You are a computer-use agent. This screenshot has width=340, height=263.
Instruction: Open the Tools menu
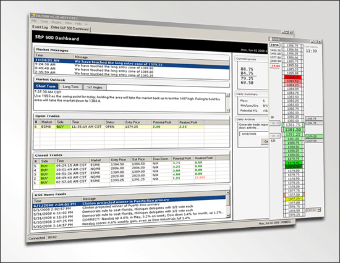coord(44,22)
